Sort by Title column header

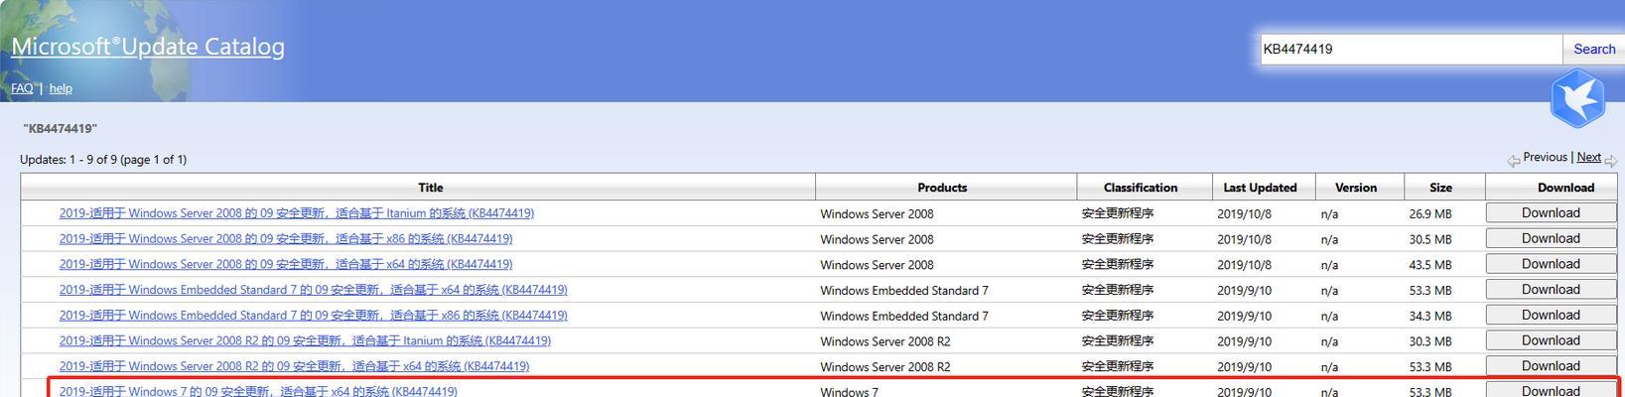click(430, 188)
